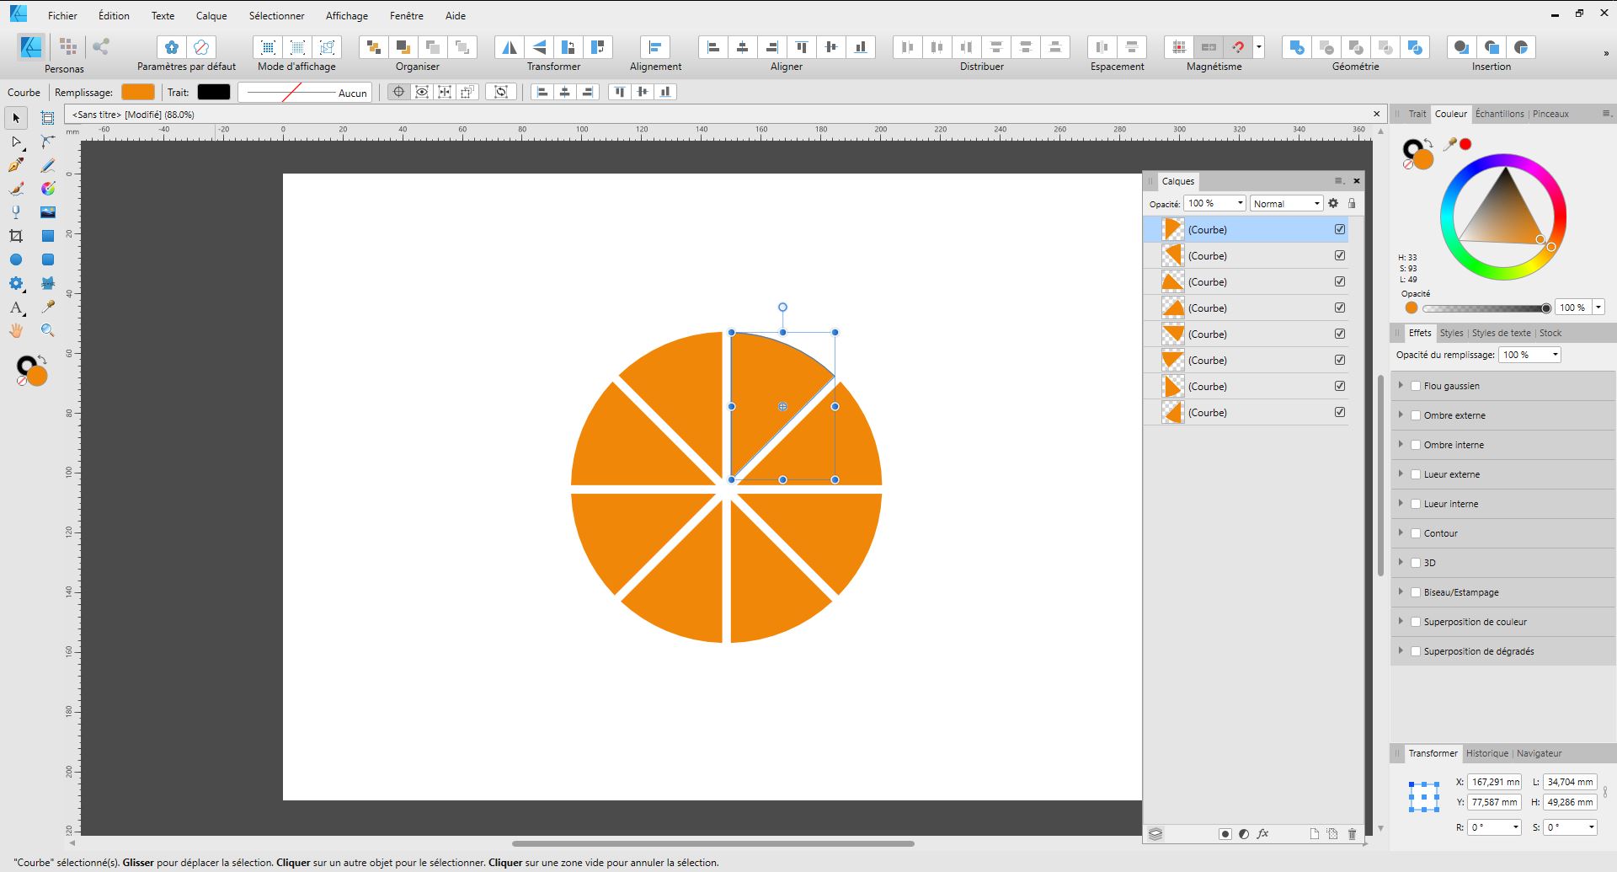This screenshot has height=872, width=1617.
Task: Enable the Contour effect checkbox
Action: [x=1416, y=533]
